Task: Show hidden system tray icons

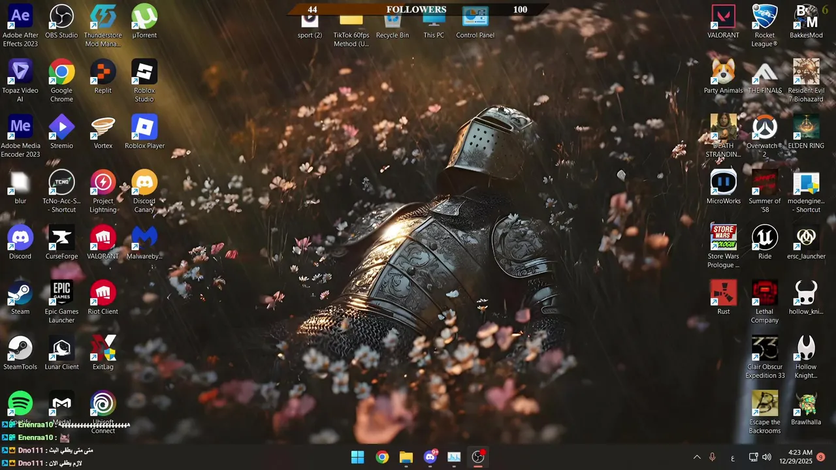Action: click(697, 457)
